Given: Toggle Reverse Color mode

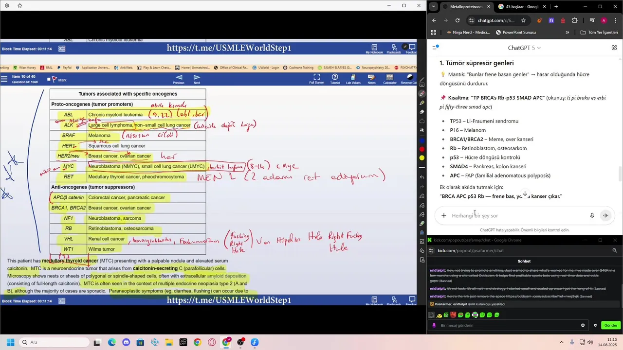Looking at the screenshot, I should [409, 79].
